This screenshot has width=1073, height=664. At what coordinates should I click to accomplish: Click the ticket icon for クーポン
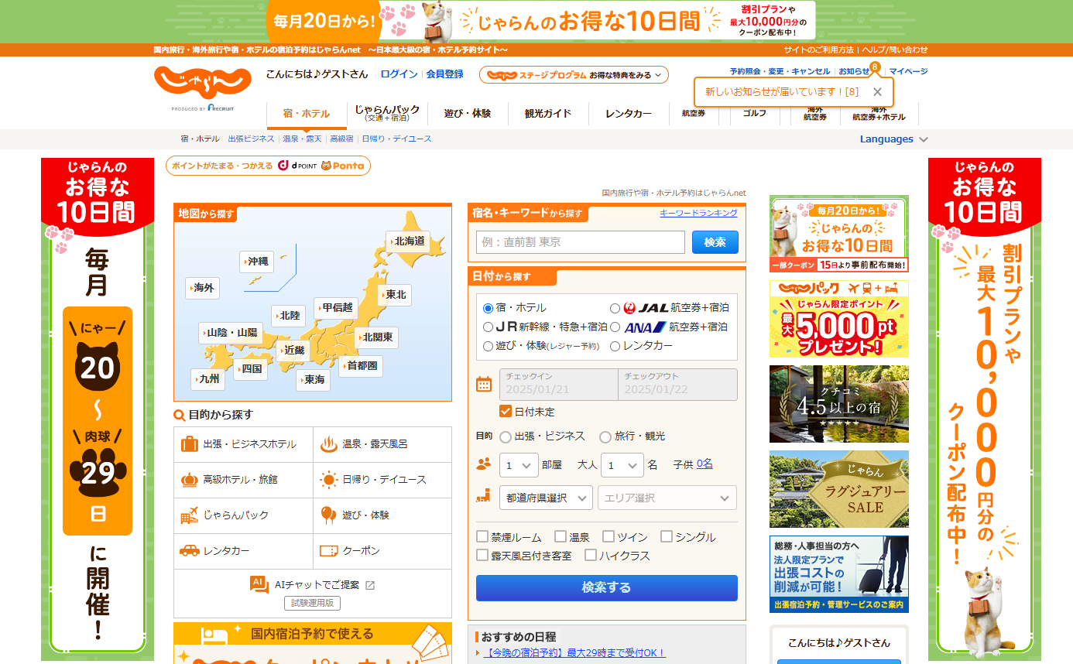coord(328,551)
